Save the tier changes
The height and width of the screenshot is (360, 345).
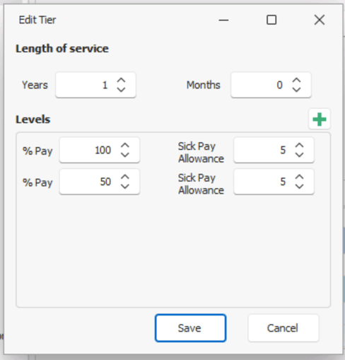[x=190, y=328]
